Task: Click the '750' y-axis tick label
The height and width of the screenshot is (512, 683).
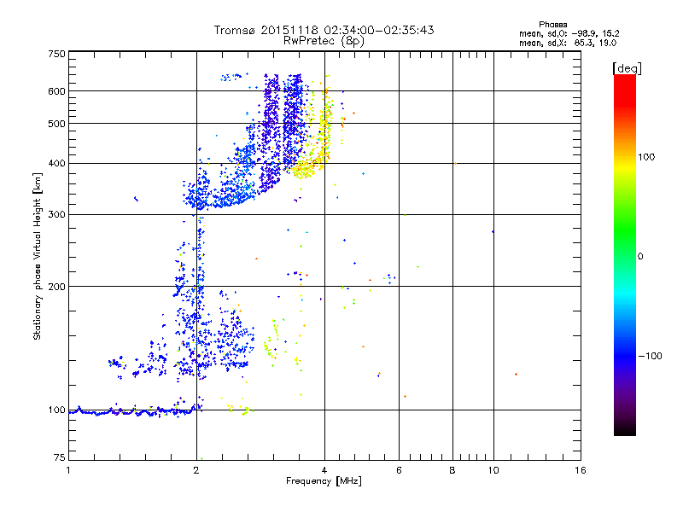Action: [57, 54]
